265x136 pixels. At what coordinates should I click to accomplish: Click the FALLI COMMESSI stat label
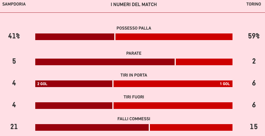[x=134, y=119]
